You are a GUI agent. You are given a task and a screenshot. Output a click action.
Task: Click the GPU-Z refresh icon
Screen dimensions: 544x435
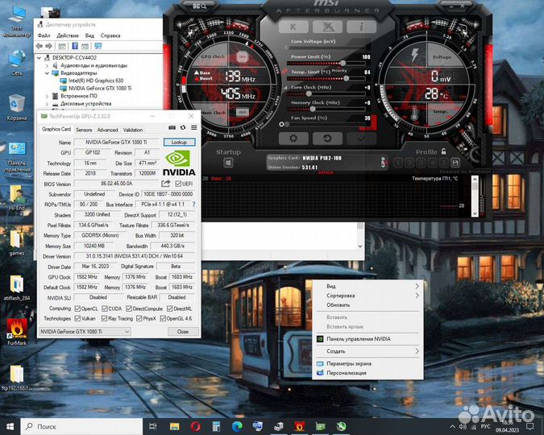point(183,127)
